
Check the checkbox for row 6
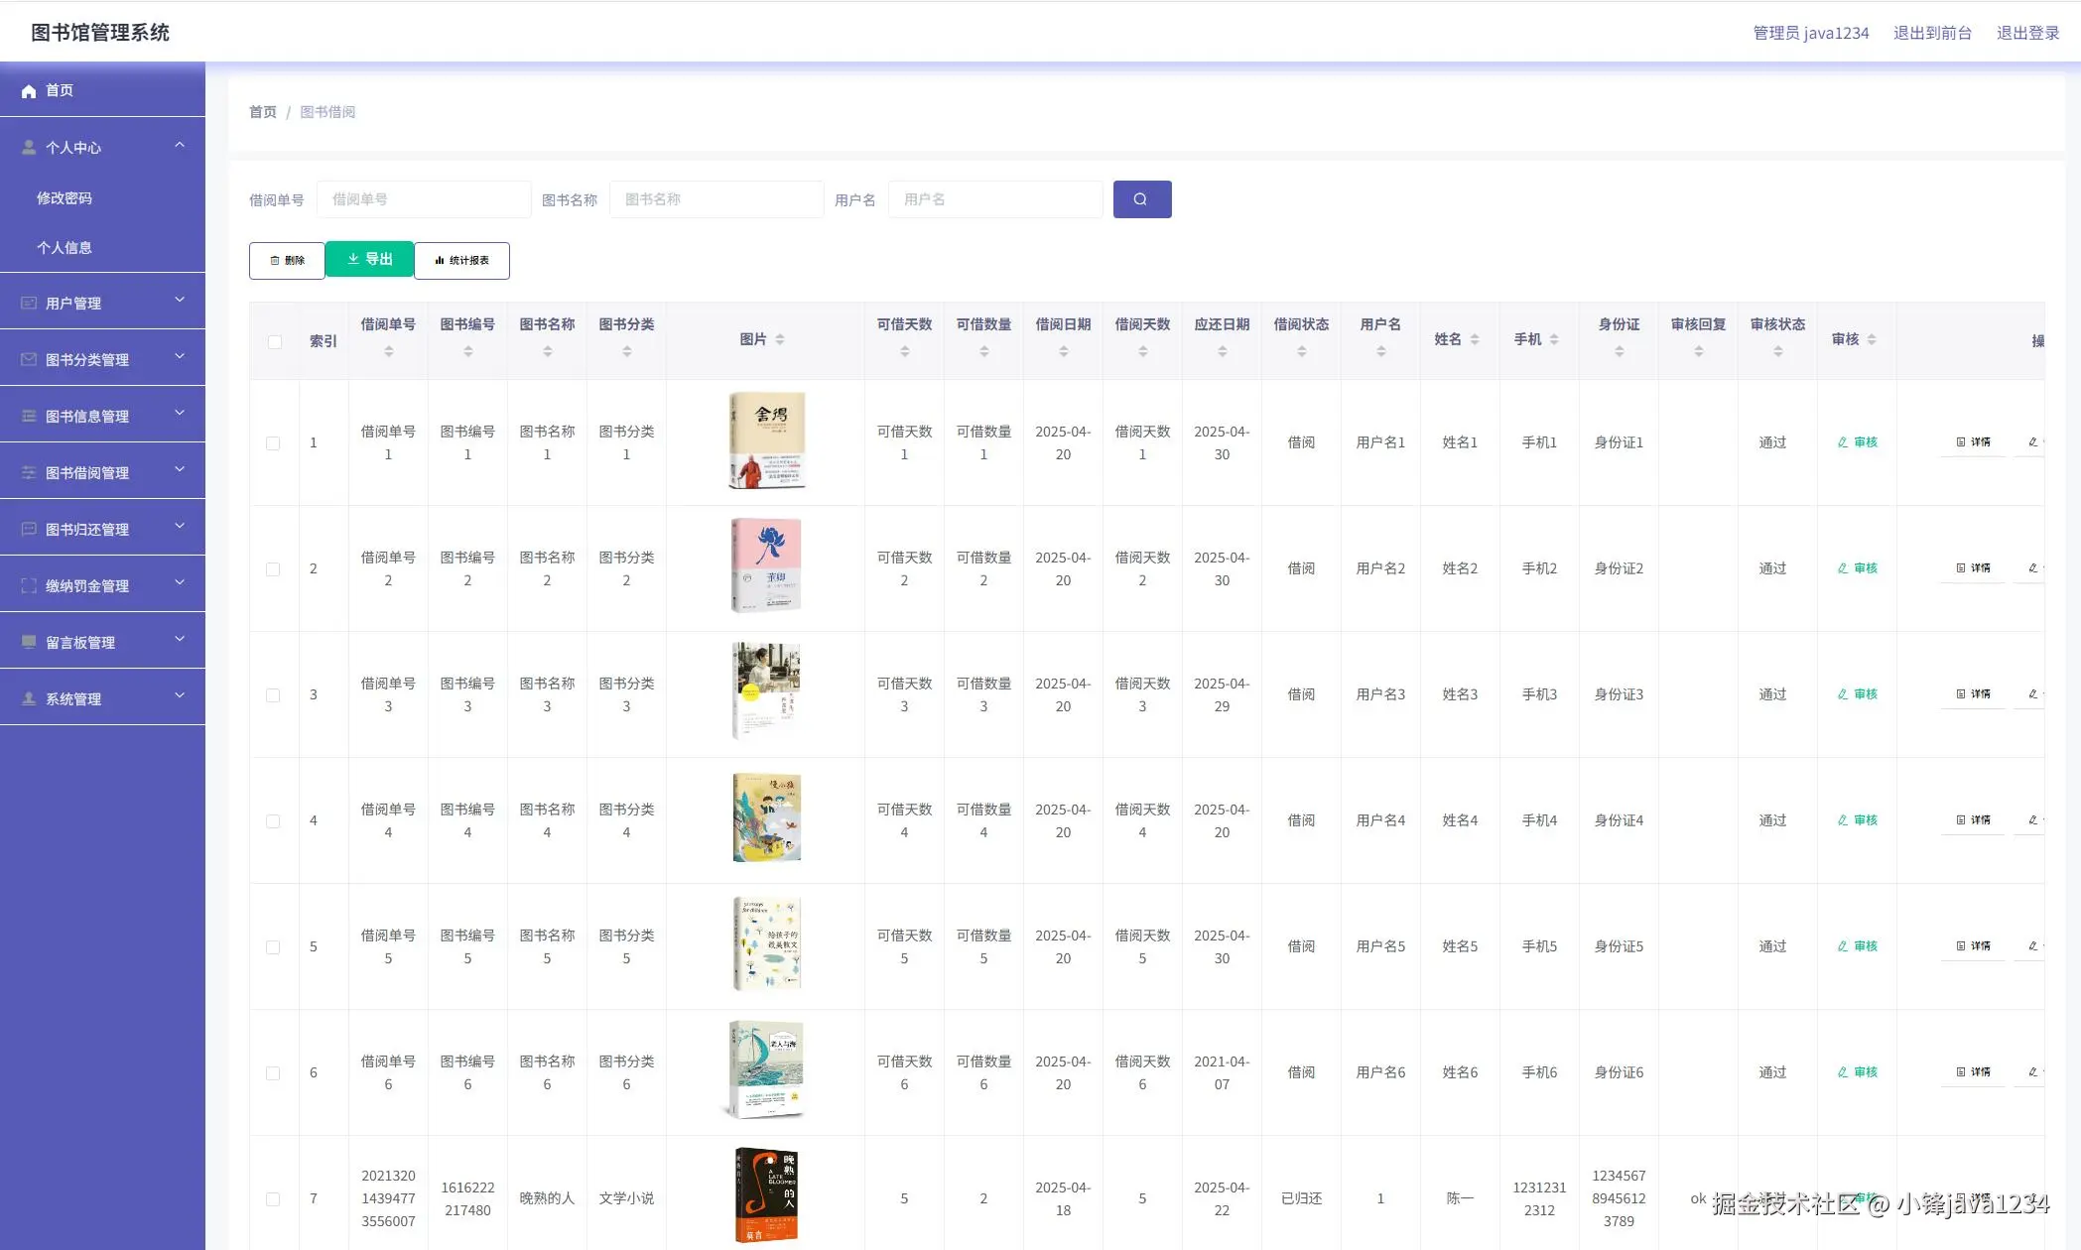[x=273, y=1073]
